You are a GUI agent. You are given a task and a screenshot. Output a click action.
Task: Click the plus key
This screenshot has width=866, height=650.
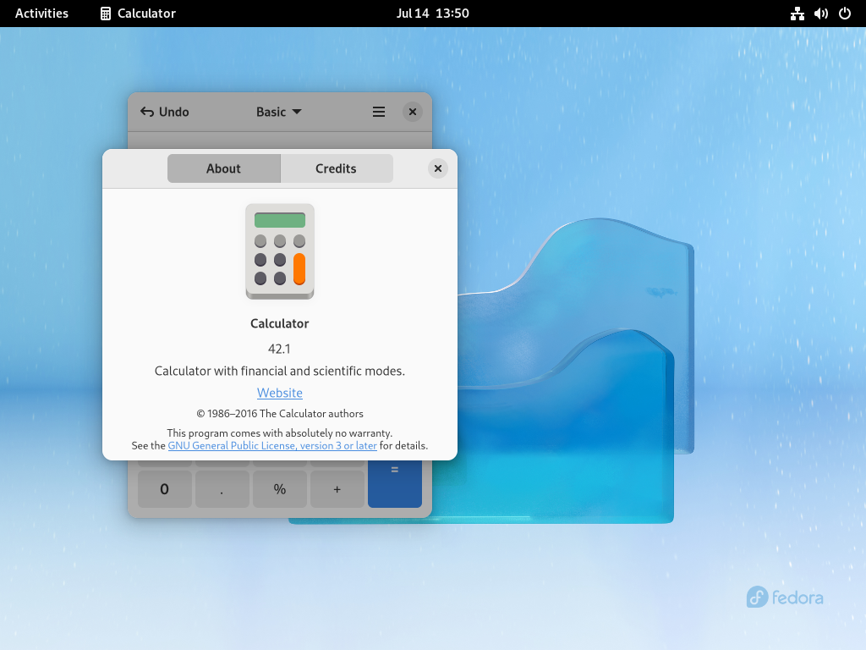(337, 488)
